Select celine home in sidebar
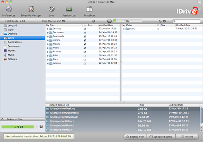 [23, 38]
